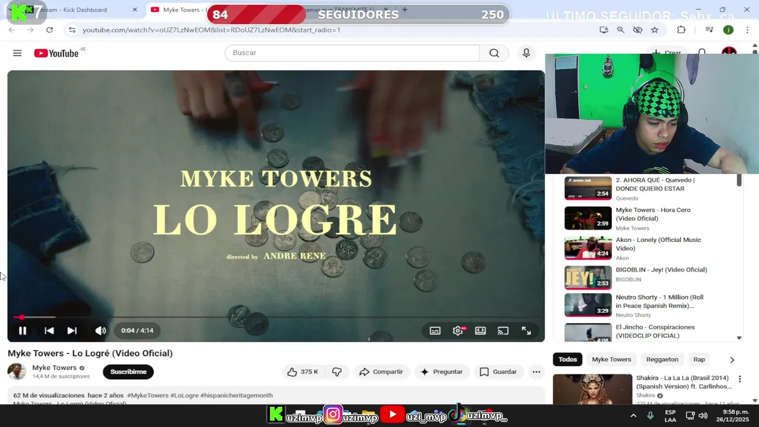
Task: Dislike the video
Action: [x=337, y=372]
